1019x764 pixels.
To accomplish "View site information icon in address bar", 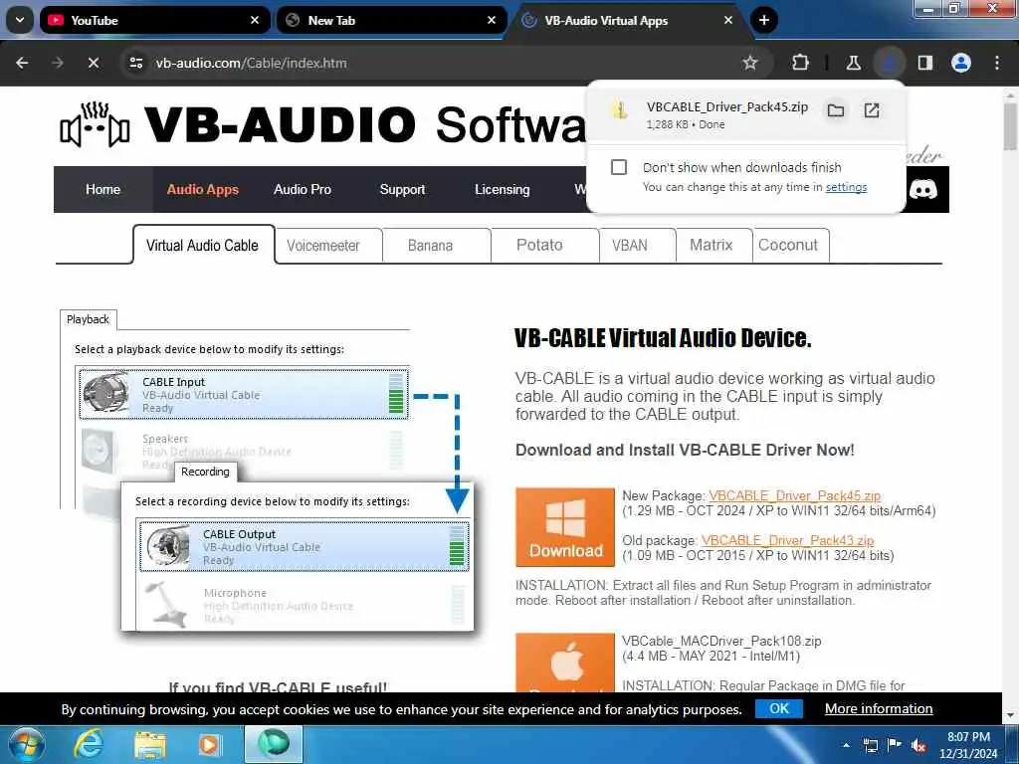I will [x=135, y=63].
